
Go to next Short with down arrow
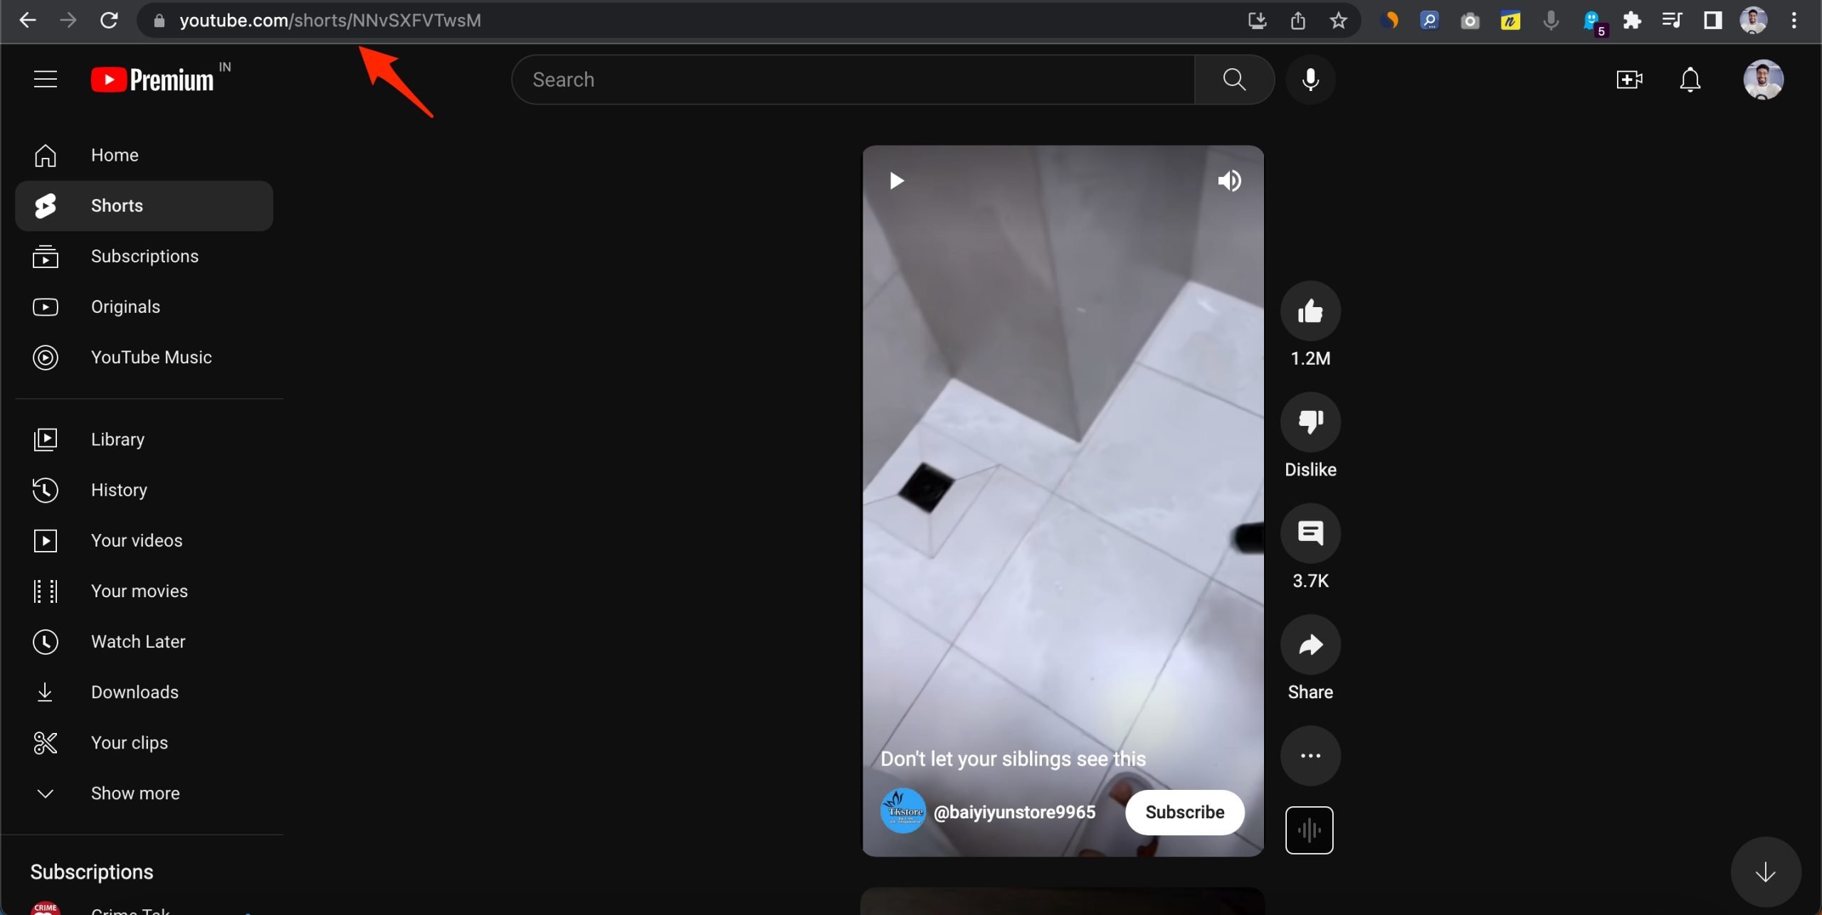pyautogui.click(x=1765, y=872)
